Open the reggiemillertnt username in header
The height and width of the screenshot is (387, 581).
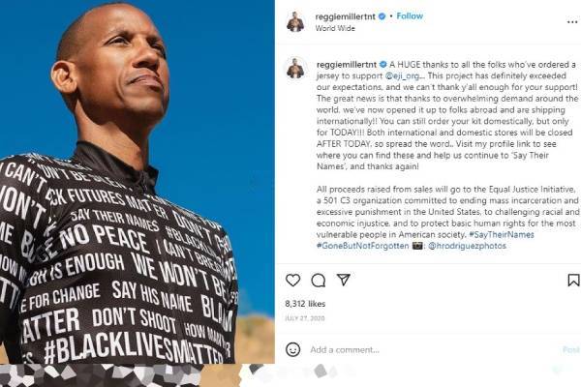click(x=345, y=16)
